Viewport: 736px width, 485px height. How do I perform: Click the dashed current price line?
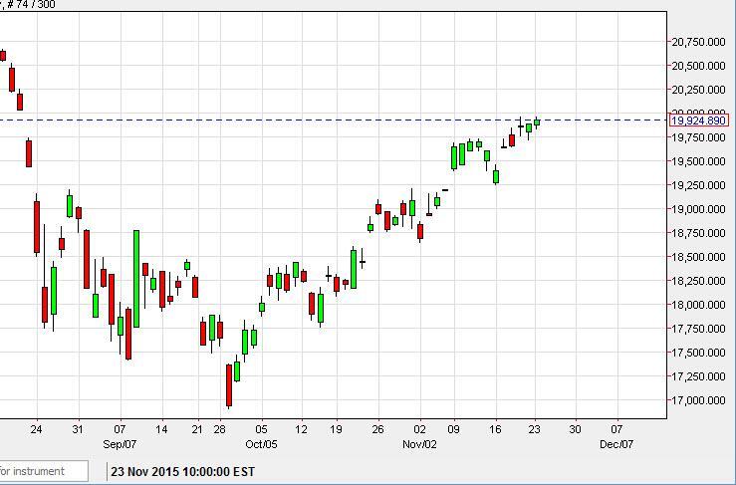click(299, 121)
